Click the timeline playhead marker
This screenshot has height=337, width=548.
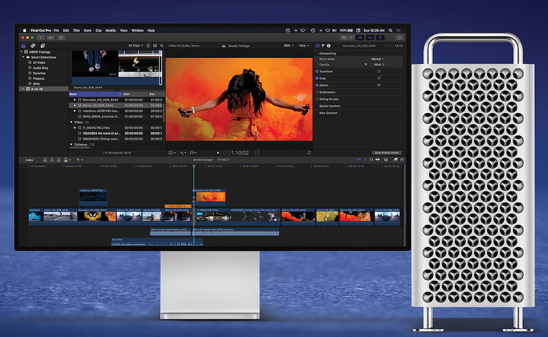(x=194, y=166)
